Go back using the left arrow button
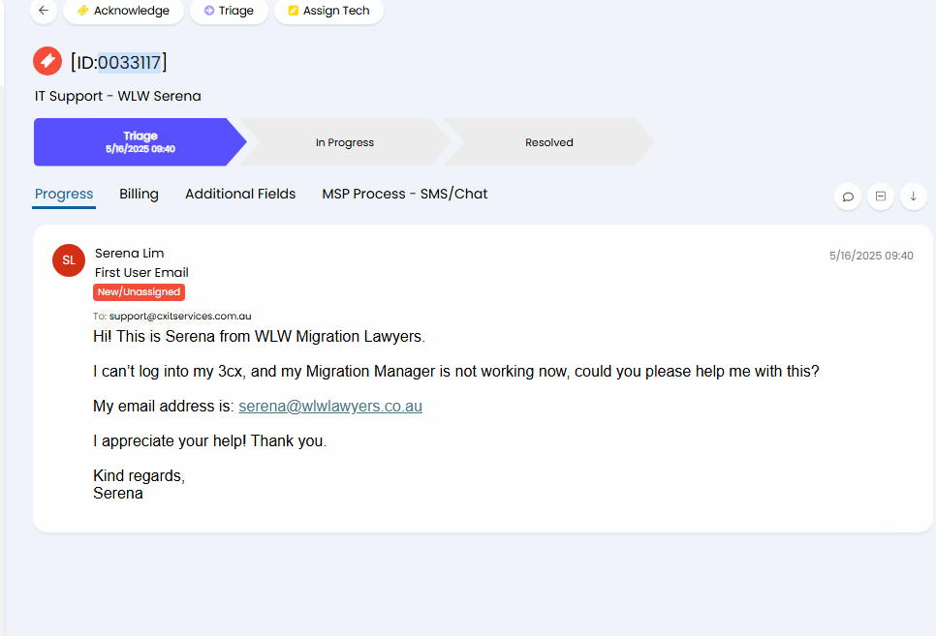936x636 pixels. coord(44,10)
